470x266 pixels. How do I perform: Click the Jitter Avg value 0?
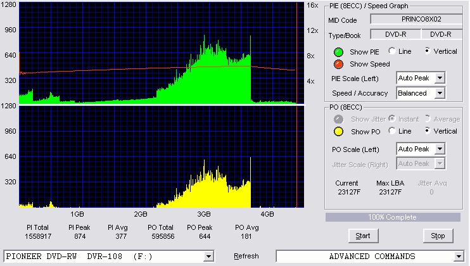pyautogui.click(x=431, y=192)
